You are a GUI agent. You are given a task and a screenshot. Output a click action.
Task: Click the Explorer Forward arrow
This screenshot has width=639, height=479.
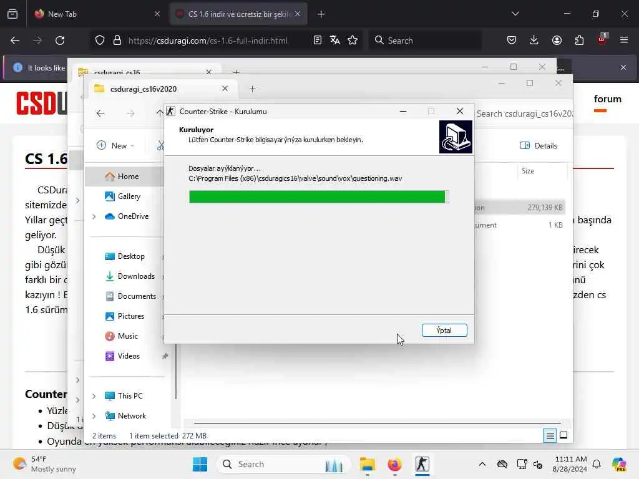tap(130, 114)
